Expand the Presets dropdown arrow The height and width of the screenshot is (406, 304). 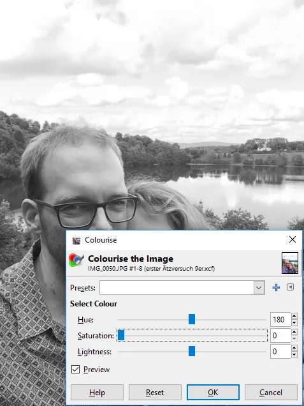pyautogui.click(x=259, y=287)
